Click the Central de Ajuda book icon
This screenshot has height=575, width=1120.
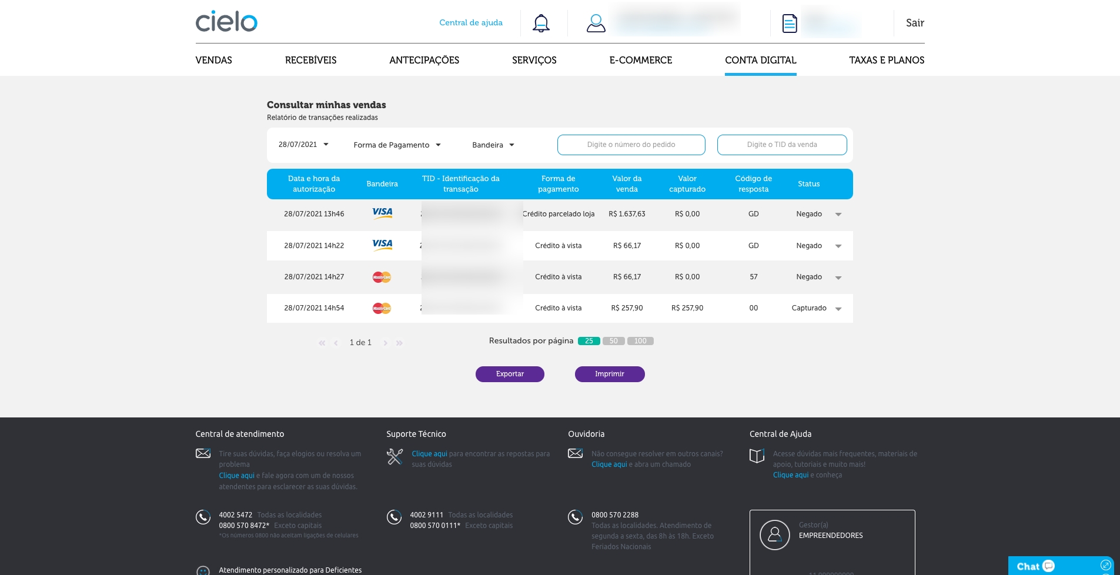coord(757,456)
